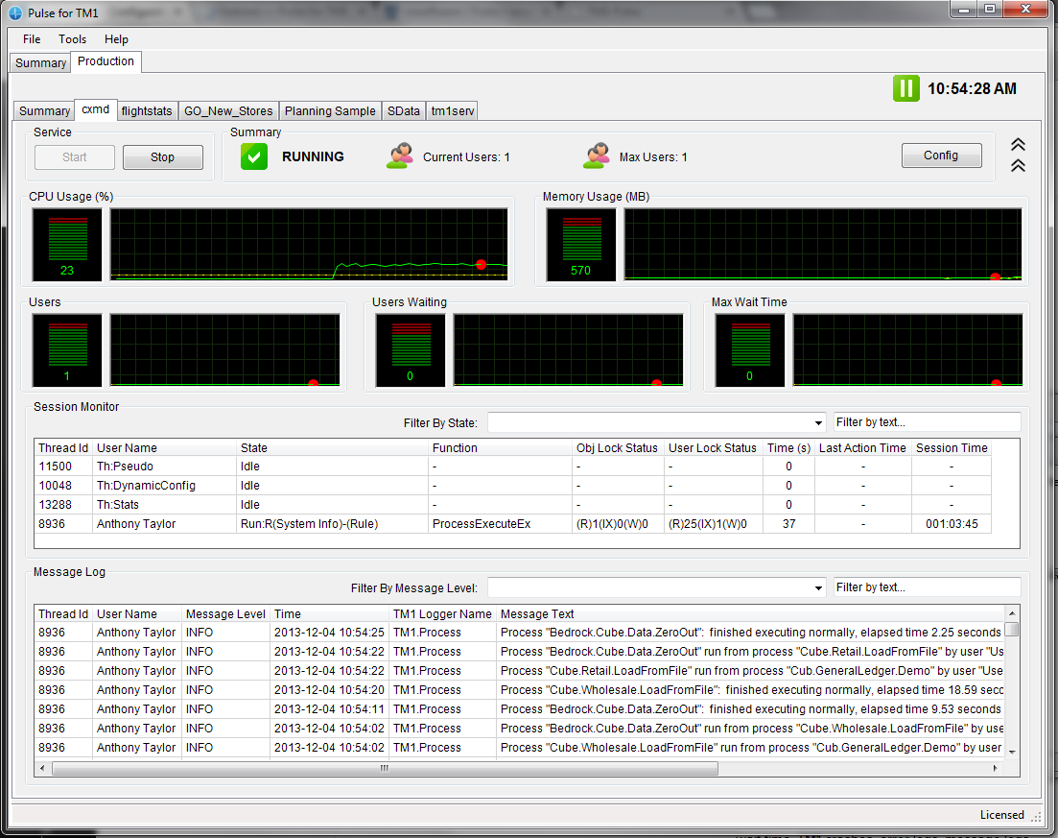Click the session time 001:03:45 cell

[952, 524]
